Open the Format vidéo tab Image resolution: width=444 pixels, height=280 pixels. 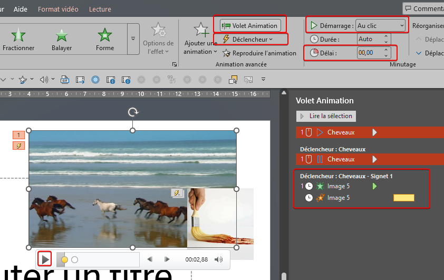click(58, 9)
